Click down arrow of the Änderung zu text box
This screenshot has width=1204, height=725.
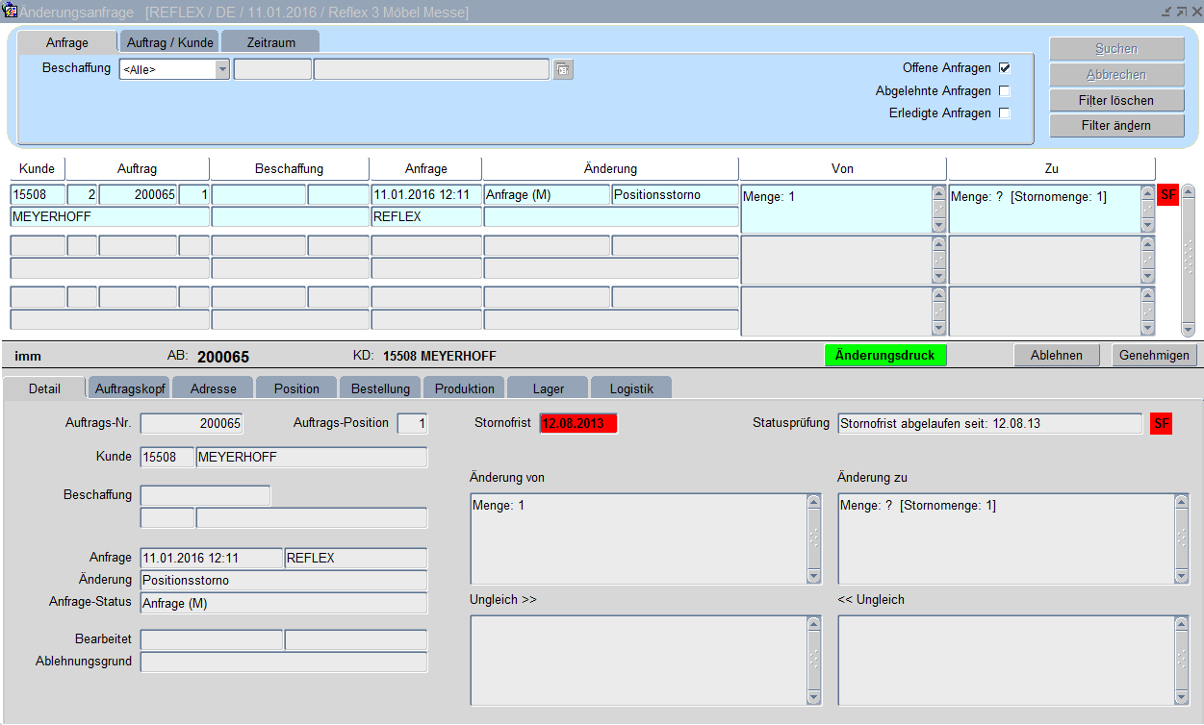pos(1181,576)
